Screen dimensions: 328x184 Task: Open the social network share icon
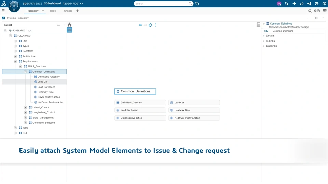point(309,4)
